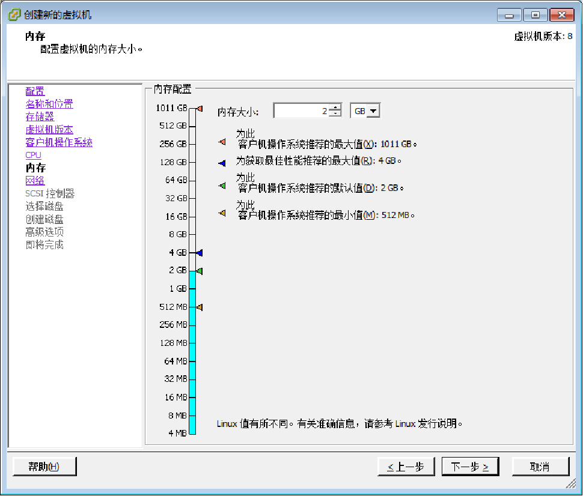
Task: Click legend icon for minimum 512 MB
Action: tap(222, 213)
